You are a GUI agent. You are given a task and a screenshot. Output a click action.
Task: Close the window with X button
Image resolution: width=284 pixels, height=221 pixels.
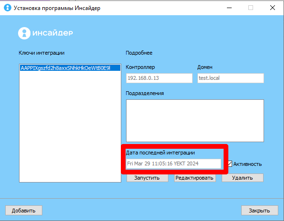pos(273,8)
